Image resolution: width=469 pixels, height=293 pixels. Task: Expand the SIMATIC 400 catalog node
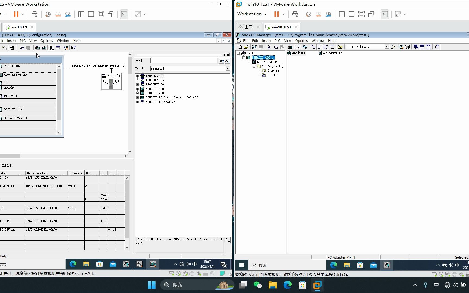click(x=138, y=93)
